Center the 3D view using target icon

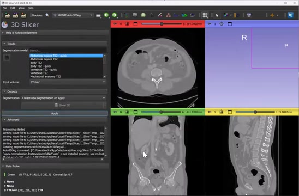click(x=221, y=24)
